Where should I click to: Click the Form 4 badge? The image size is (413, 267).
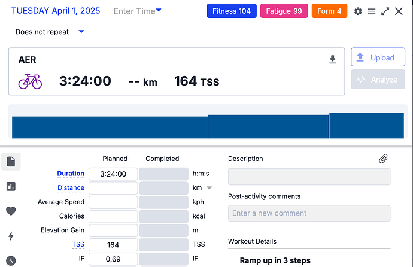coord(329,11)
